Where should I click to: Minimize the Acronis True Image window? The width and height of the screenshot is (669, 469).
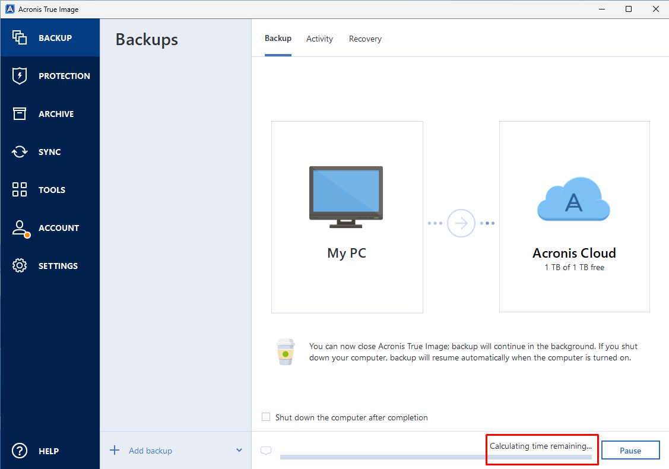[x=602, y=9]
